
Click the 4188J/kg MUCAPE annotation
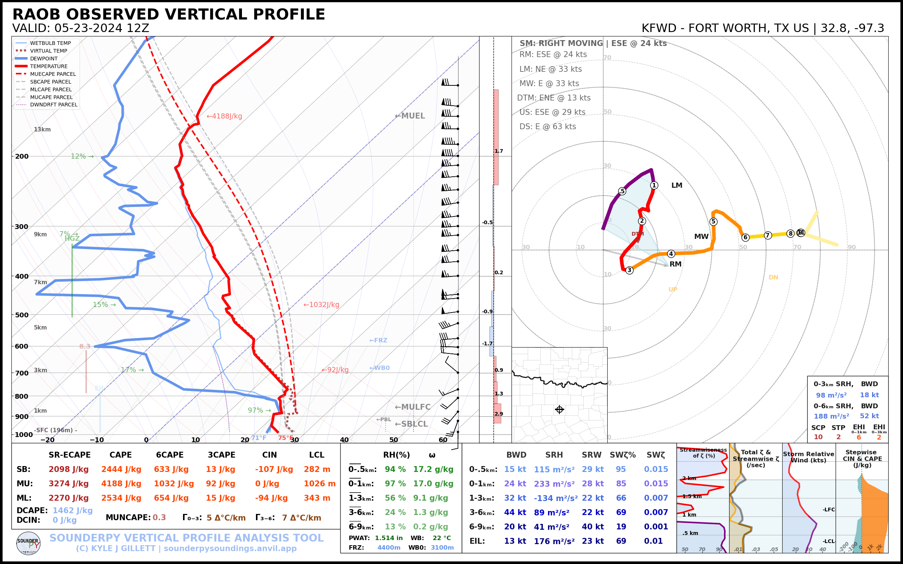224,116
